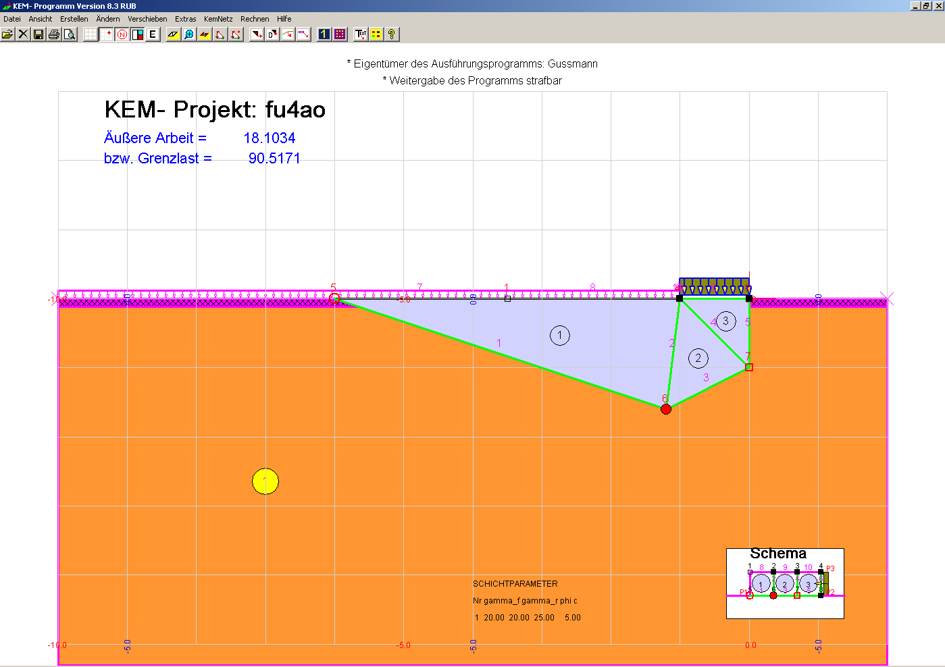Toggle the circled N node numbers icon
Image resolution: width=945 pixels, height=667 pixels.
click(122, 34)
